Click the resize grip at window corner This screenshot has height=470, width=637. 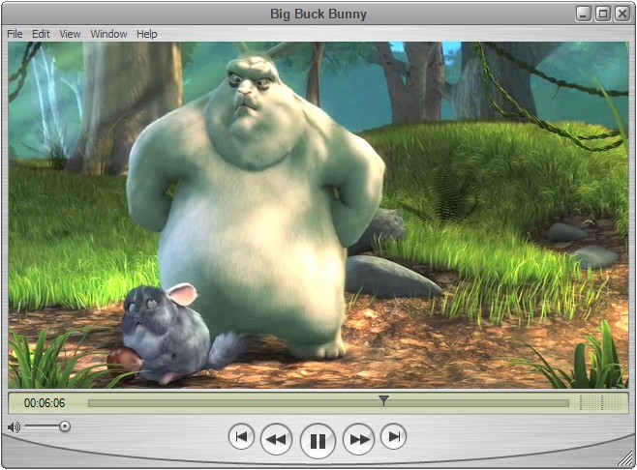pyautogui.click(x=625, y=459)
